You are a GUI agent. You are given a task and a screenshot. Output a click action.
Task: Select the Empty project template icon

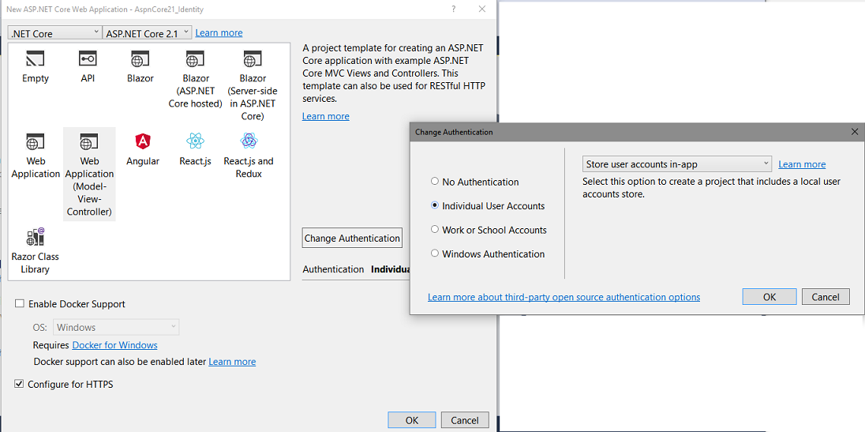pyautogui.click(x=36, y=58)
